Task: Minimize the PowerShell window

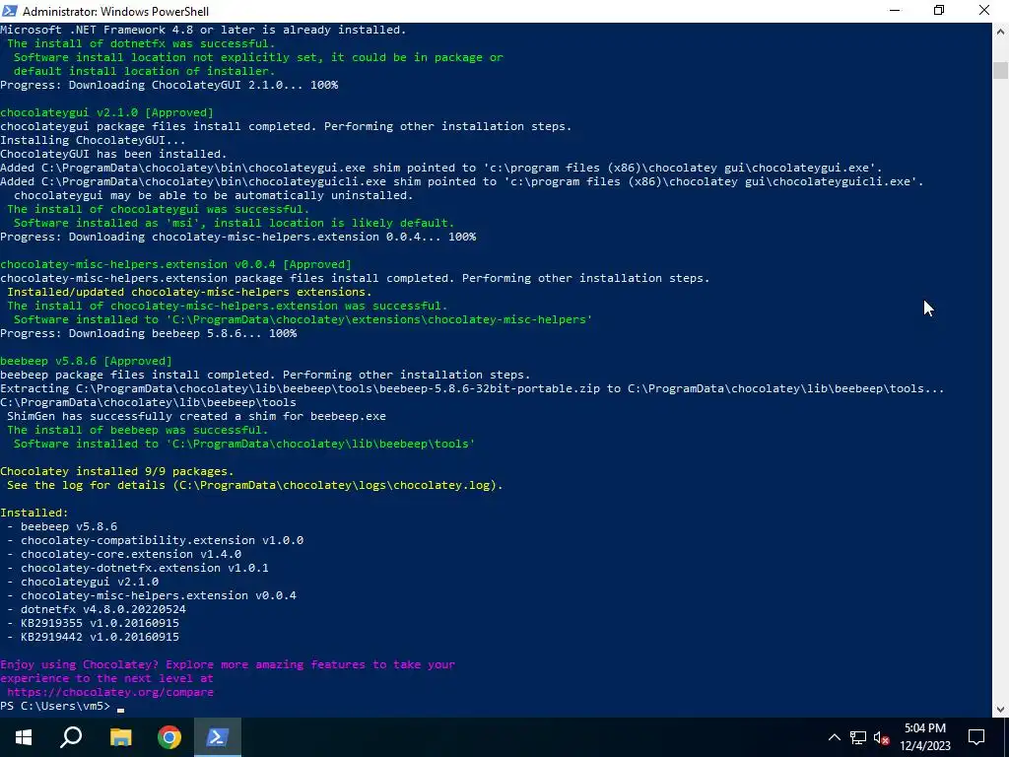Action: [x=895, y=11]
